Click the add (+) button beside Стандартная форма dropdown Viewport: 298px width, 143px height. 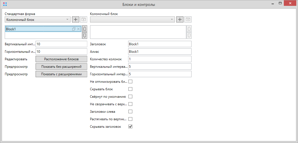tap(76, 19)
